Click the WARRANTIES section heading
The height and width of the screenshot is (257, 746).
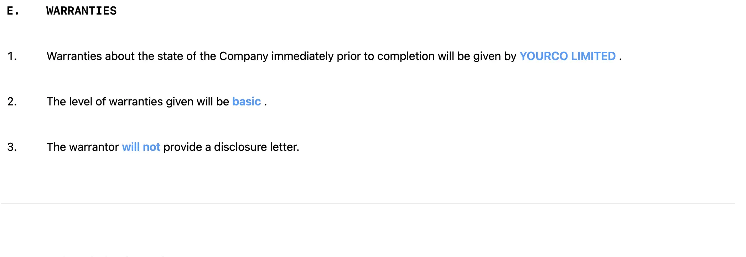[82, 11]
